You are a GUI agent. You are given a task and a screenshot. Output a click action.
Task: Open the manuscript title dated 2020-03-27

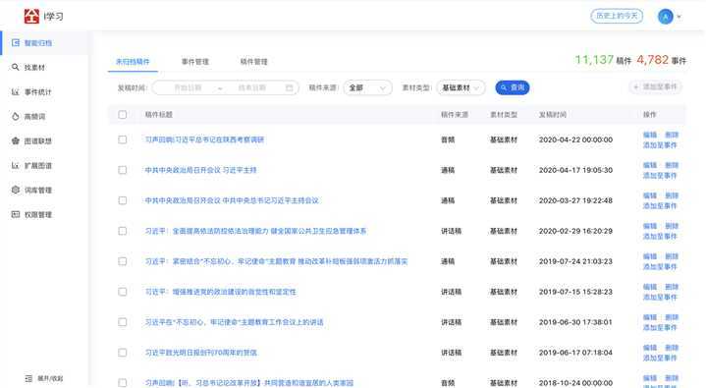click(x=232, y=200)
